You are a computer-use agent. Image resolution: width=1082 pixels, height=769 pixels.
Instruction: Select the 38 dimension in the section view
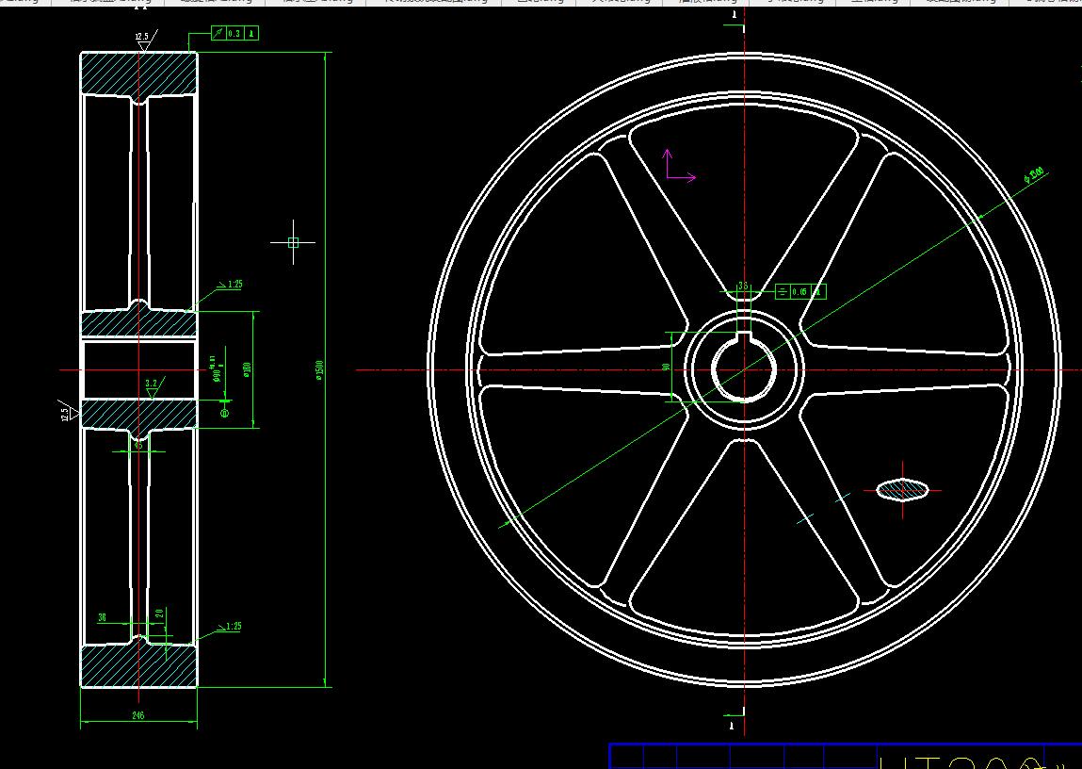pyautogui.click(x=102, y=617)
